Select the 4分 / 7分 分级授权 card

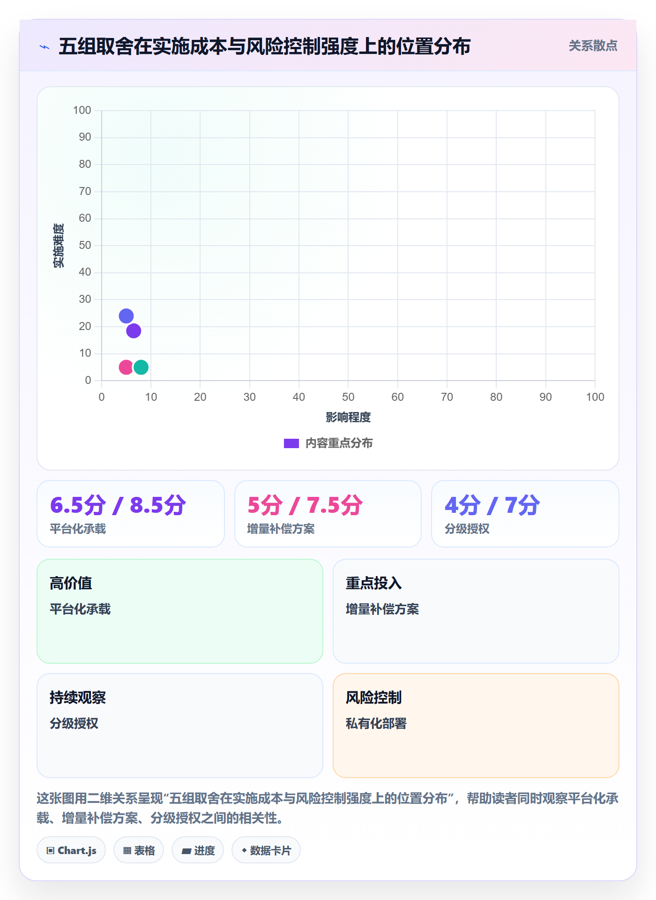[525, 514]
